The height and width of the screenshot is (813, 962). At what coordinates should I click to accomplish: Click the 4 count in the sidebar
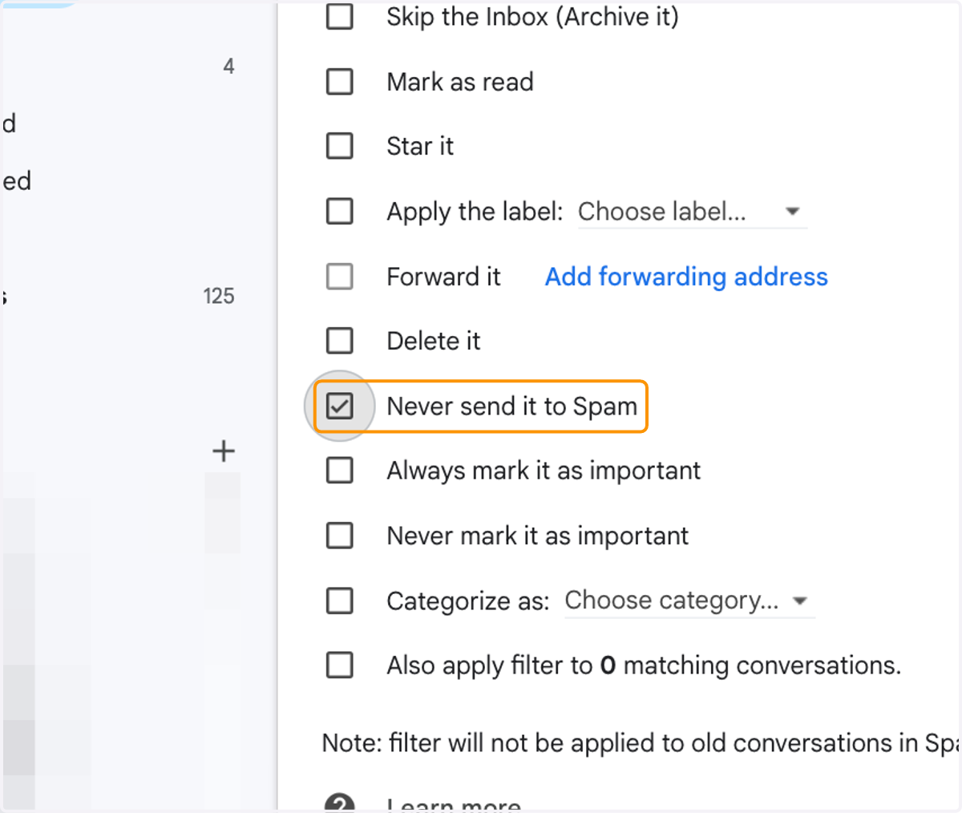coord(228,67)
